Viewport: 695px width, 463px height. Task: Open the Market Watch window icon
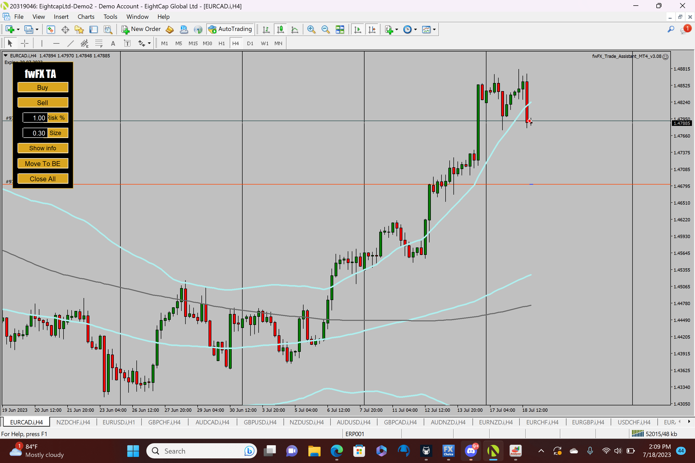pyautogui.click(x=51, y=29)
